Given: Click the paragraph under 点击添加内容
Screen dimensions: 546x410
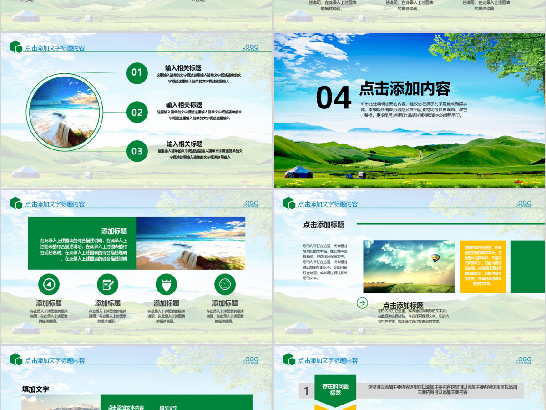Looking at the screenshot, I should pyautogui.click(x=414, y=110).
